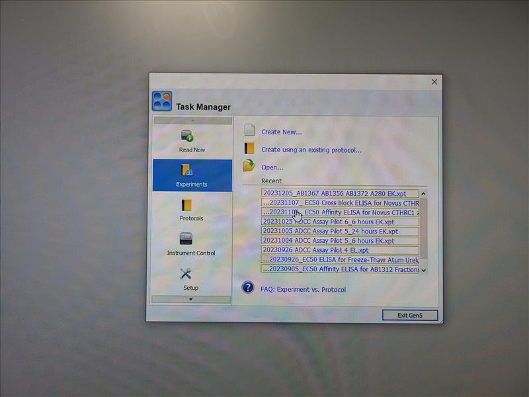Open the Setup wrench icon

186,273
